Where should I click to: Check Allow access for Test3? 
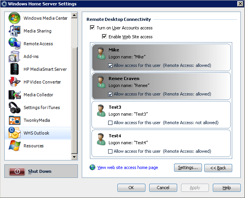110,123
